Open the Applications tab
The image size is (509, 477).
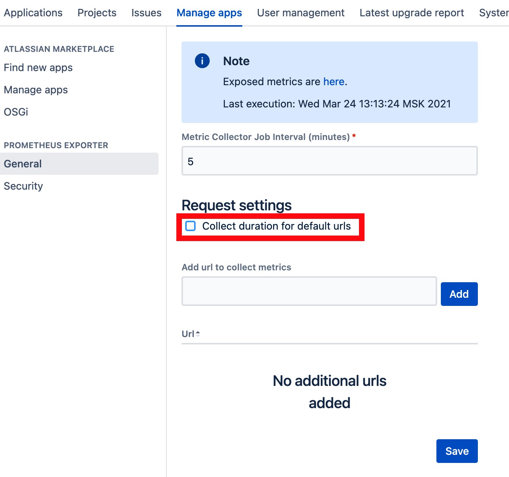[x=33, y=13]
